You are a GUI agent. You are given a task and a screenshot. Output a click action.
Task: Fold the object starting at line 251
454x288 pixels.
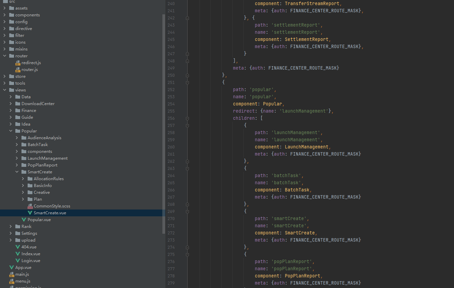(187, 82)
